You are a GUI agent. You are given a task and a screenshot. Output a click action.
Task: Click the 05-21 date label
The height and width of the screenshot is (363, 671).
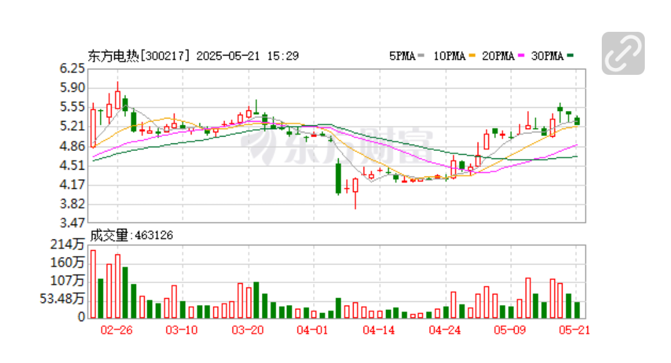[574, 330]
